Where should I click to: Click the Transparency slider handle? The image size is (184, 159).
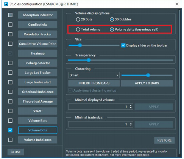tap(89, 60)
